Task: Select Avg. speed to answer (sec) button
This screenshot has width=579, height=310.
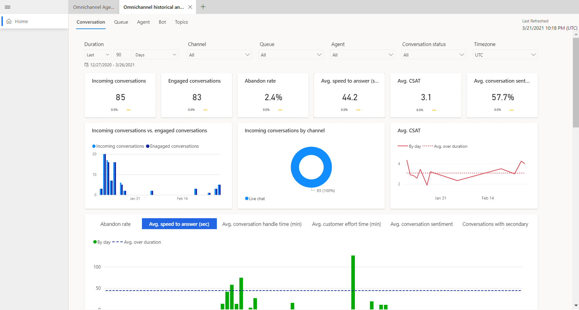Action: point(179,224)
